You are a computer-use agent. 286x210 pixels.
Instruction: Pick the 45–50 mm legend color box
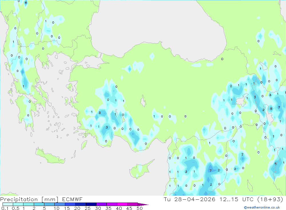133,204
